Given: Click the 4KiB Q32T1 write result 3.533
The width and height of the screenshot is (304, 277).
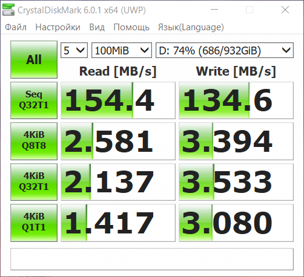Looking at the screenshot, I should click(x=236, y=182).
